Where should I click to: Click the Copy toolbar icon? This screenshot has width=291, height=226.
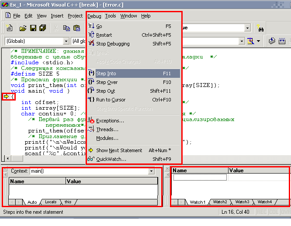click(66, 28)
